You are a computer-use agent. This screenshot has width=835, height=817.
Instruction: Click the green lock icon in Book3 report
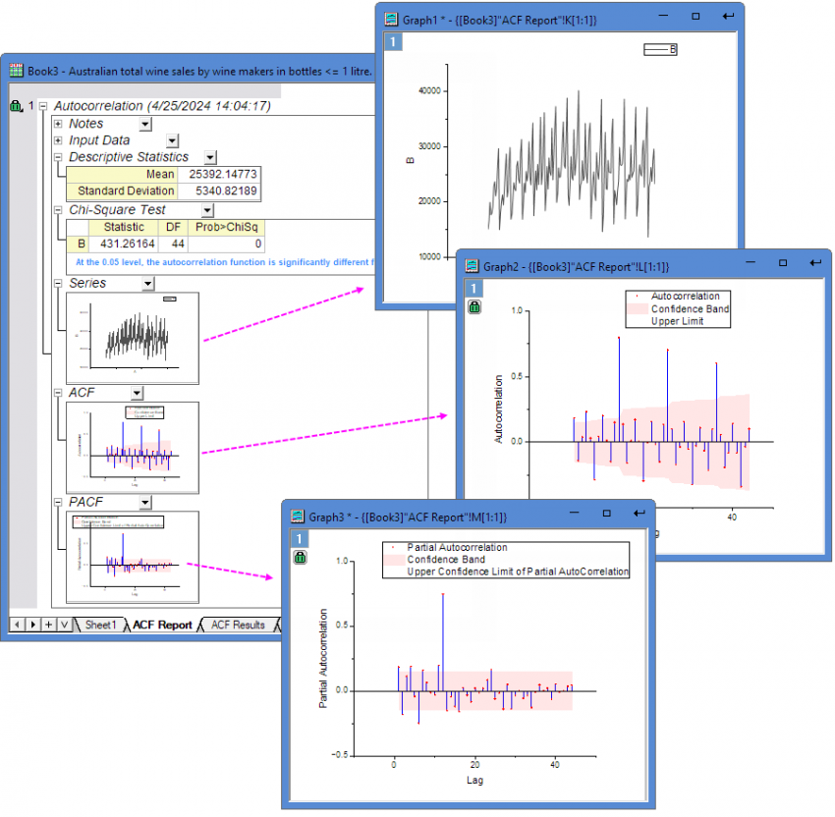tap(16, 107)
